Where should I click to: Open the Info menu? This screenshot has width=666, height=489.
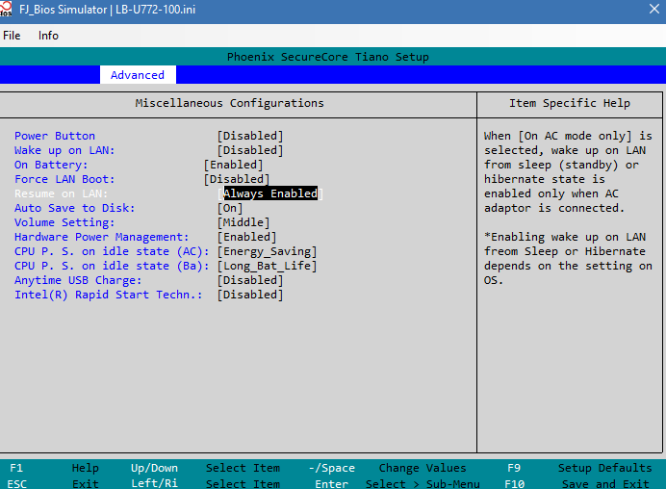(x=48, y=36)
